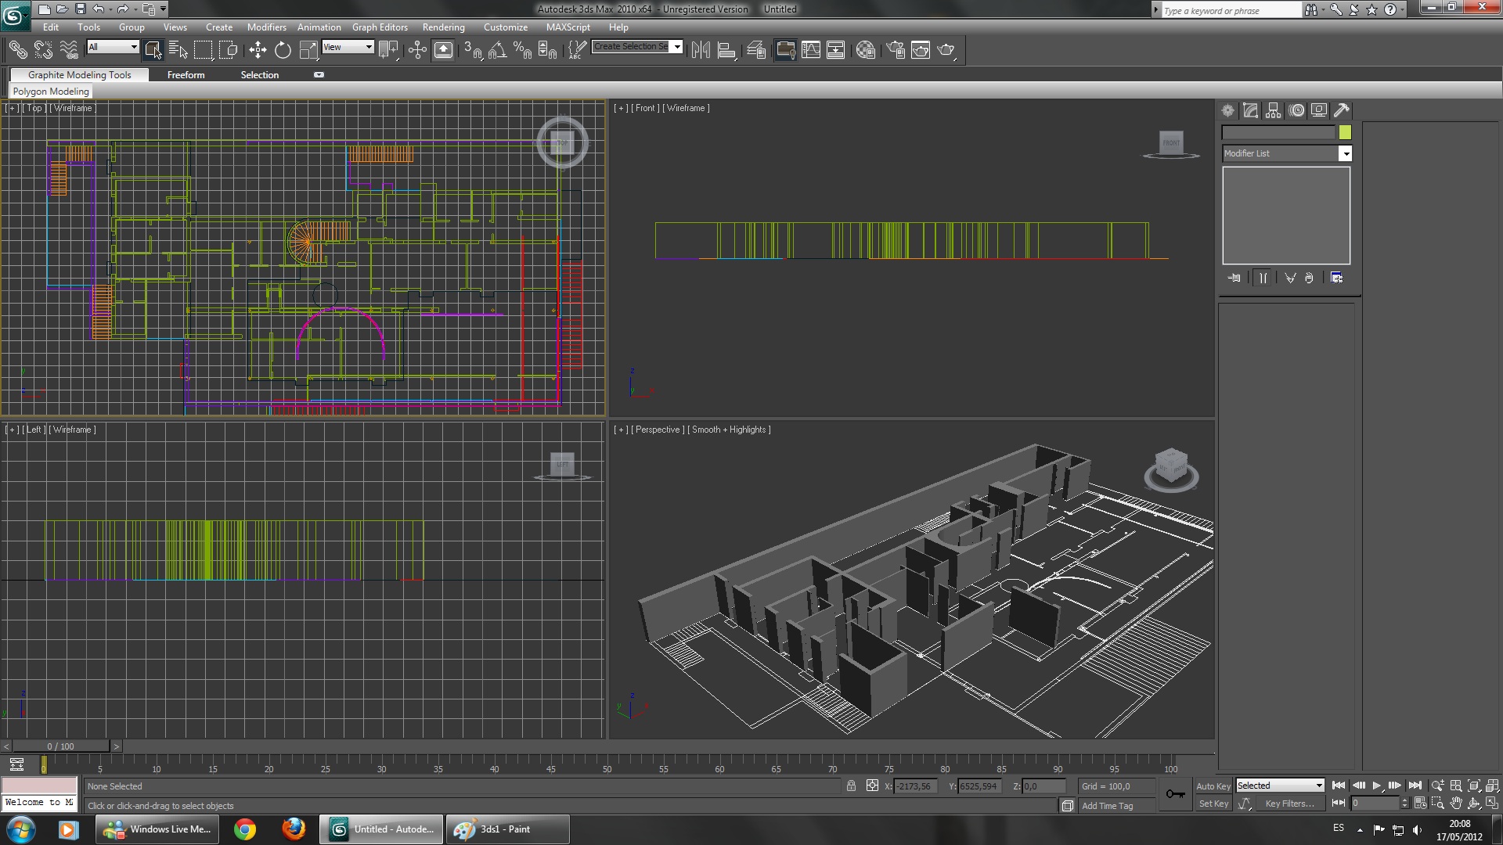The width and height of the screenshot is (1503, 845).
Task: Expand the Modifier List dropdown
Action: (x=1345, y=153)
